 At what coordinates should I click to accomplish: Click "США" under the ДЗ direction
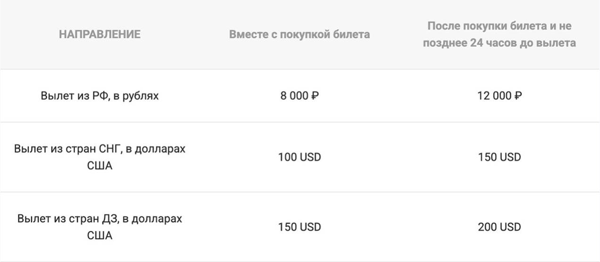(100, 236)
